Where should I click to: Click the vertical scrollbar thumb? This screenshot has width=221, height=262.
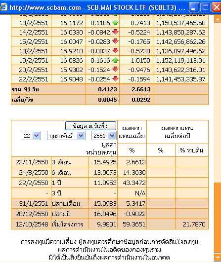click(x=218, y=218)
